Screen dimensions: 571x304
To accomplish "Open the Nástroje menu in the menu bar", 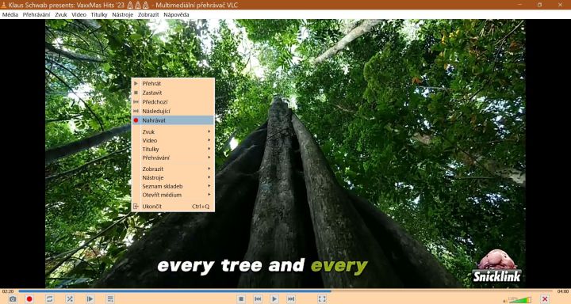I will [x=123, y=14].
